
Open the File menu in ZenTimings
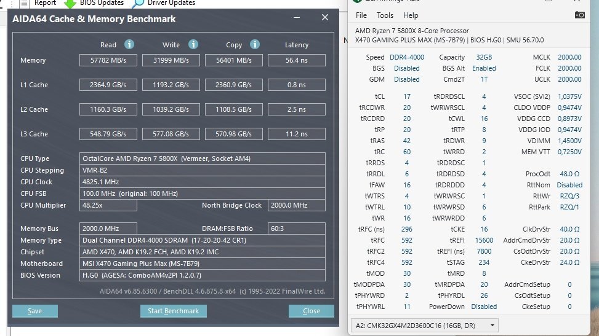[361, 15]
